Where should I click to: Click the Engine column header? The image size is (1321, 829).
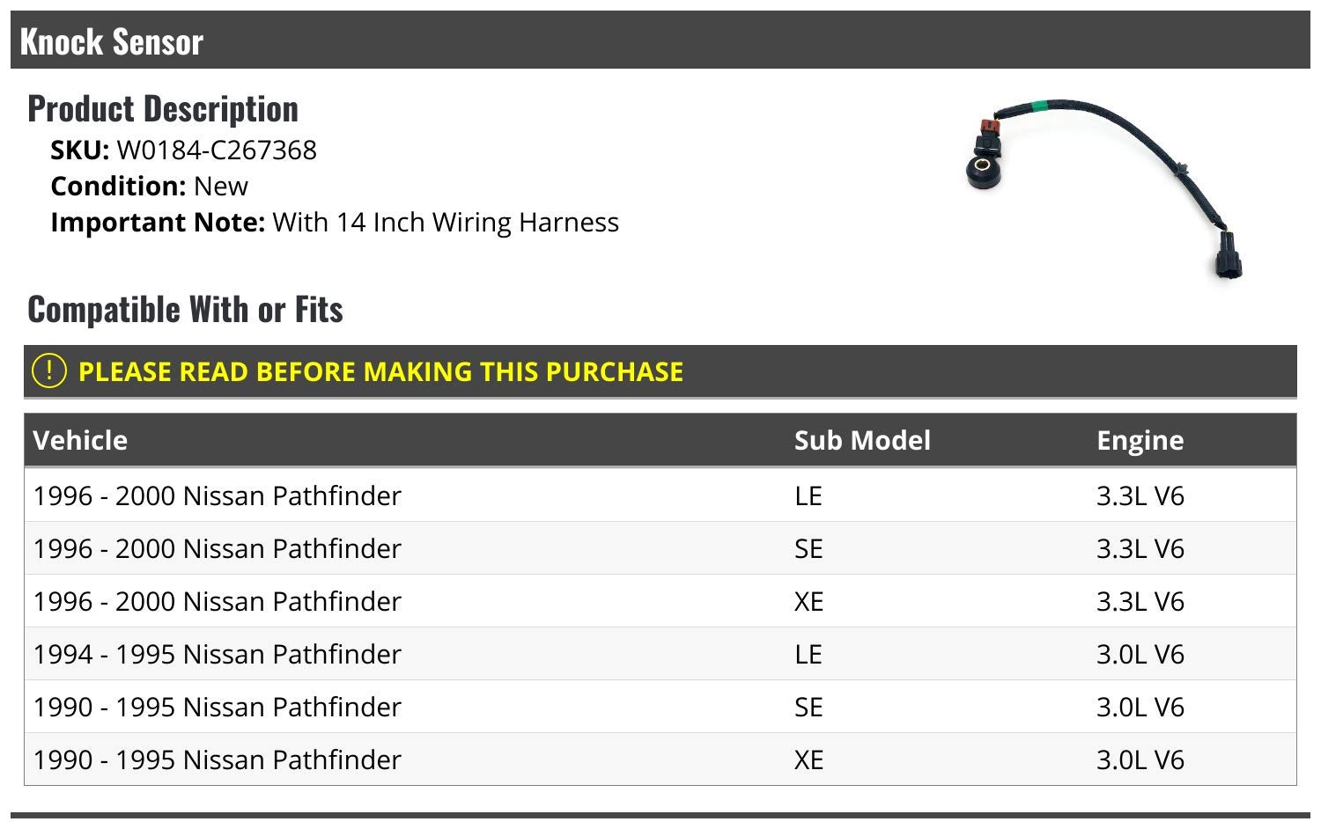(x=1140, y=440)
